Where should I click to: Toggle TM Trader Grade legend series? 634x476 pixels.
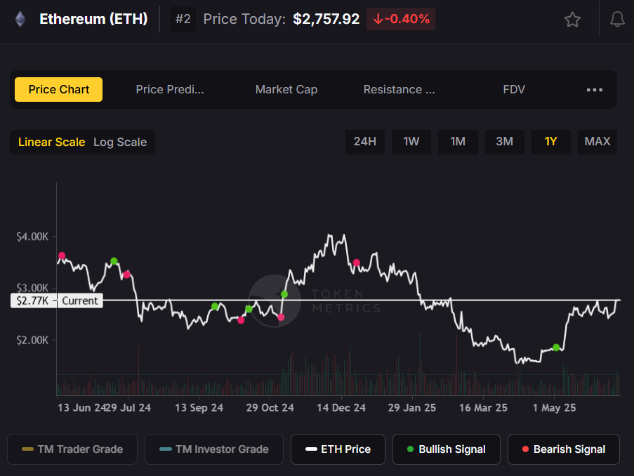pyautogui.click(x=72, y=449)
